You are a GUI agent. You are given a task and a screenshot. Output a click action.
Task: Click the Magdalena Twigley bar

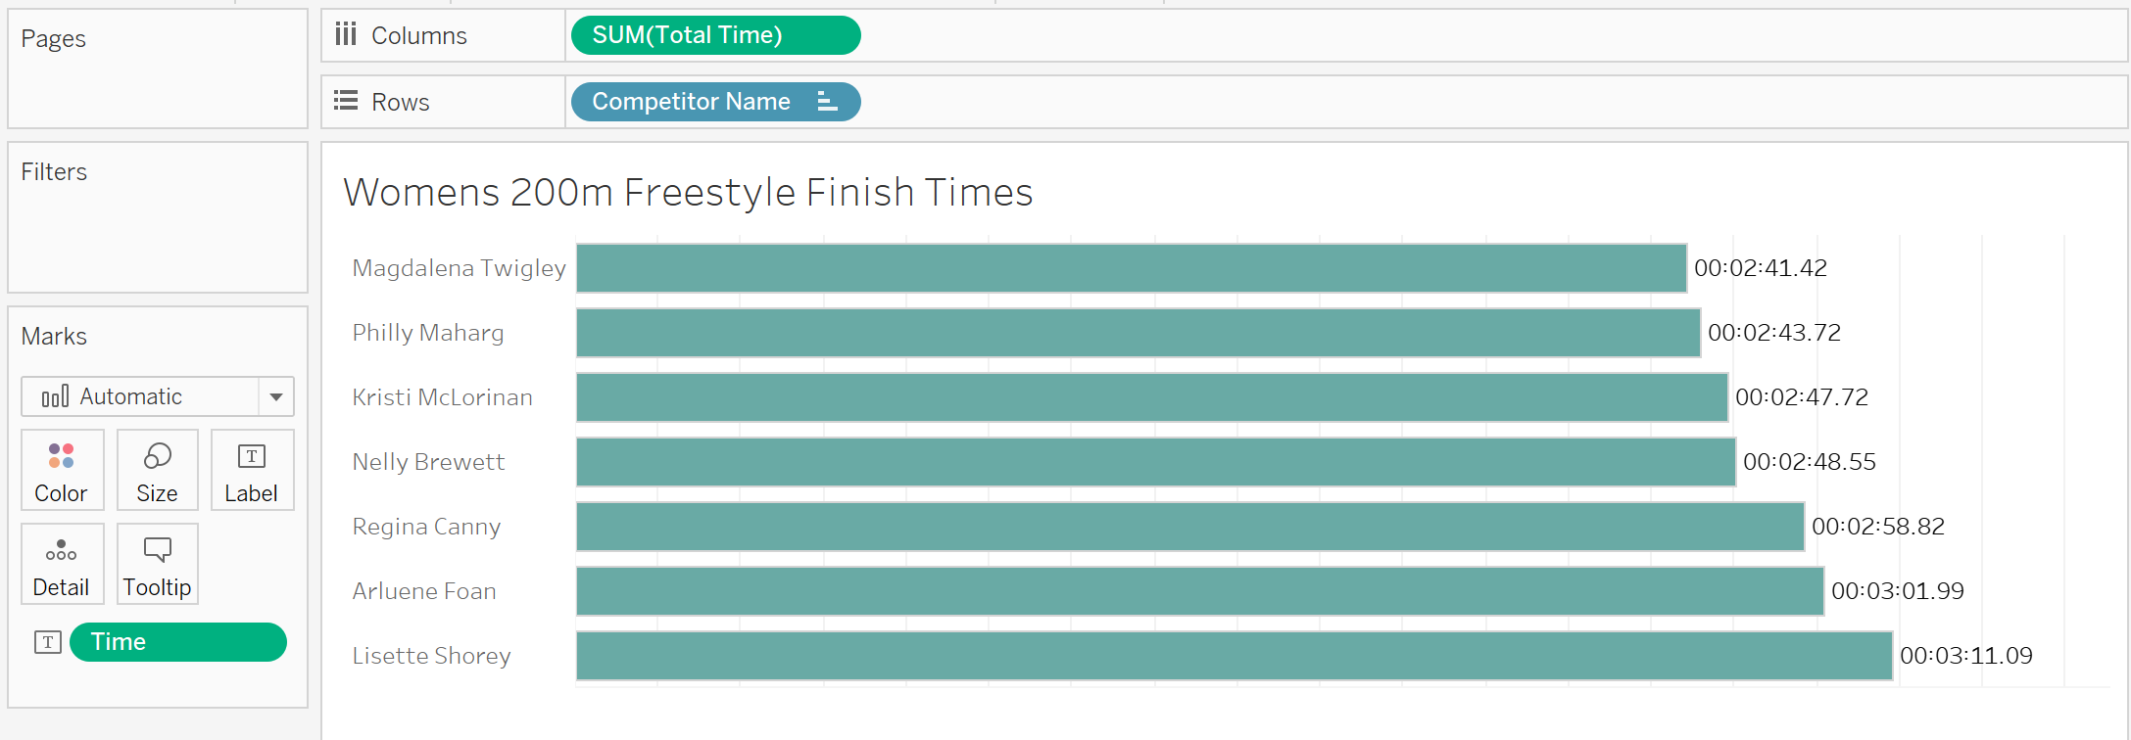1132,268
